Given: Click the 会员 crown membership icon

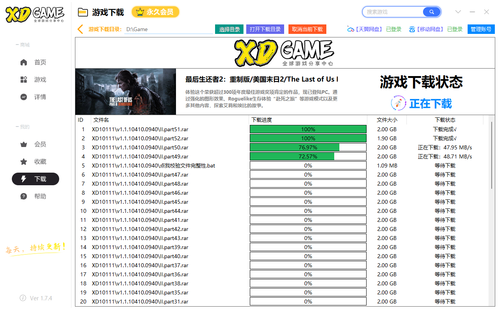Looking at the screenshot, I should click(x=24, y=144).
